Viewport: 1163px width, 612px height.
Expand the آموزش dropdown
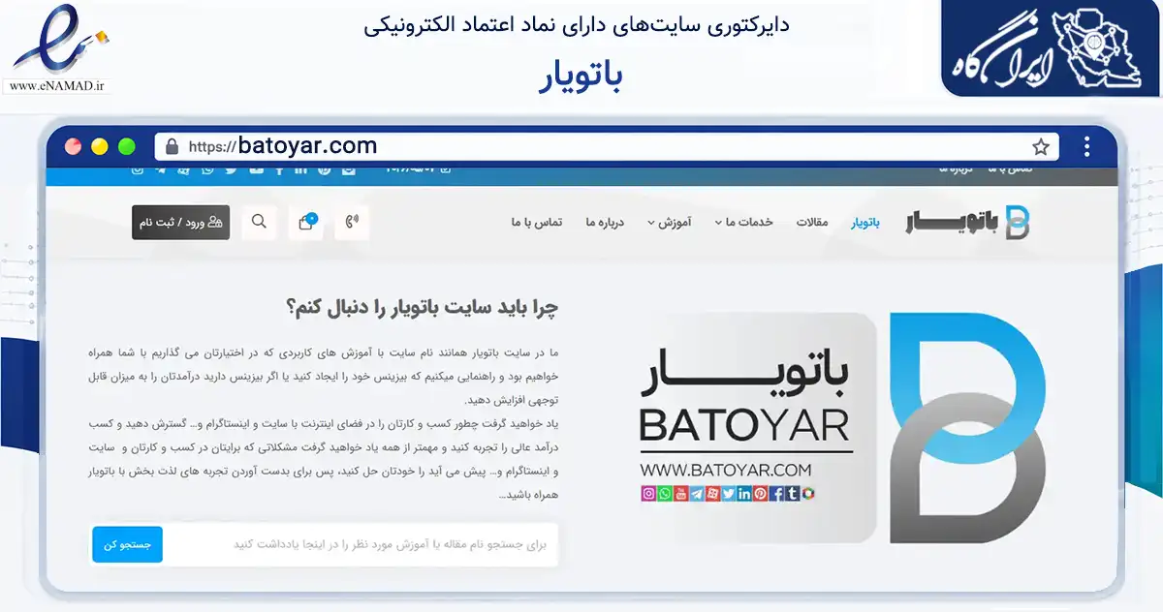click(x=670, y=223)
